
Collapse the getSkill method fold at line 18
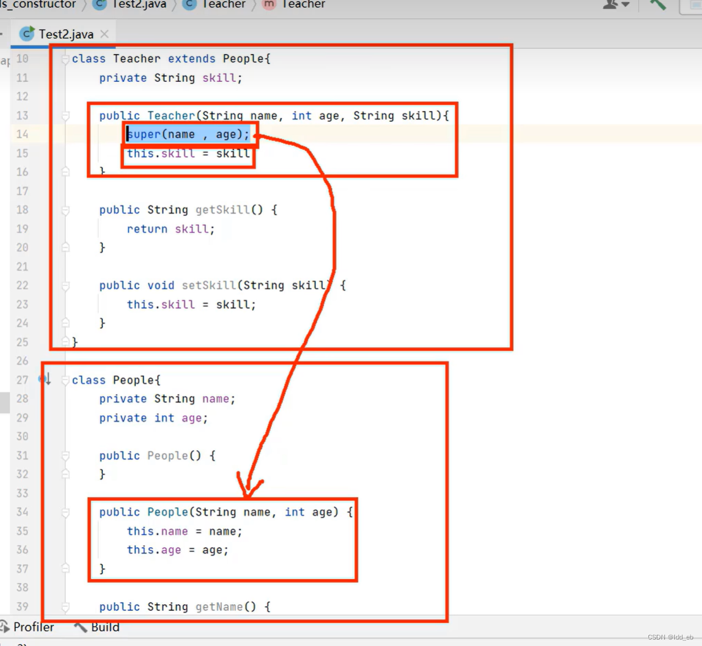coord(65,210)
